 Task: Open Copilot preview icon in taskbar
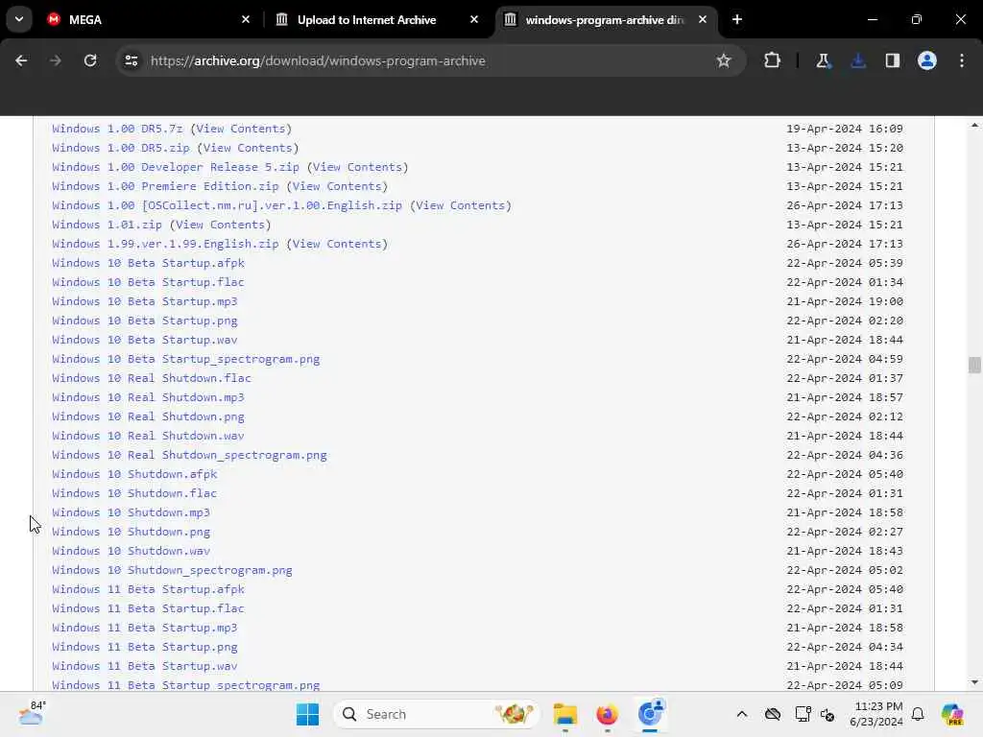(x=953, y=714)
